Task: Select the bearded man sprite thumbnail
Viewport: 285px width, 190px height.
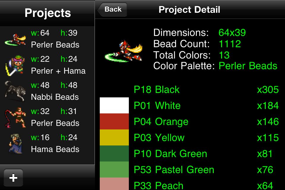Action: [x=16, y=144]
